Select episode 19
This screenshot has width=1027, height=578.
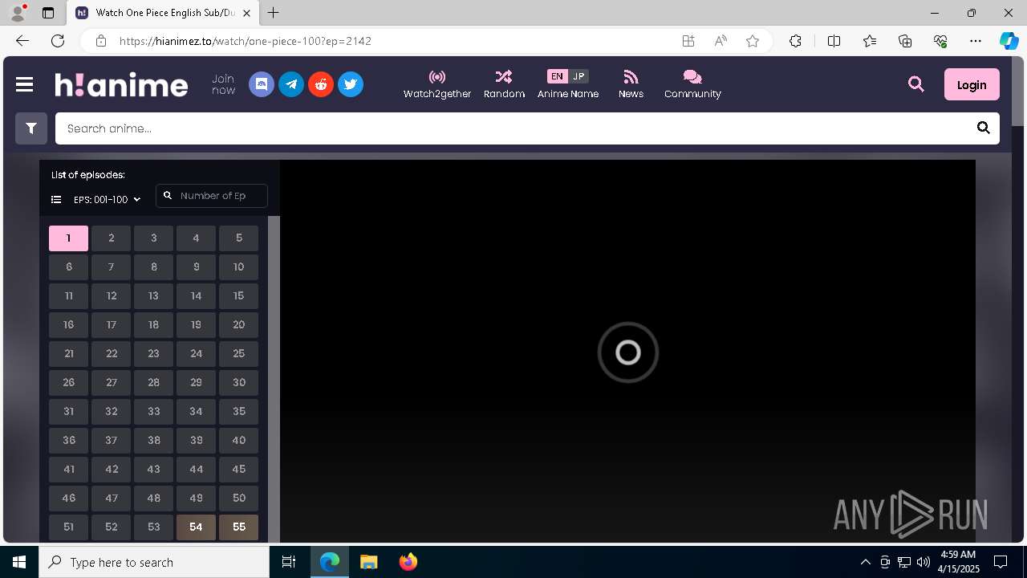pyautogui.click(x=196, y=324)
